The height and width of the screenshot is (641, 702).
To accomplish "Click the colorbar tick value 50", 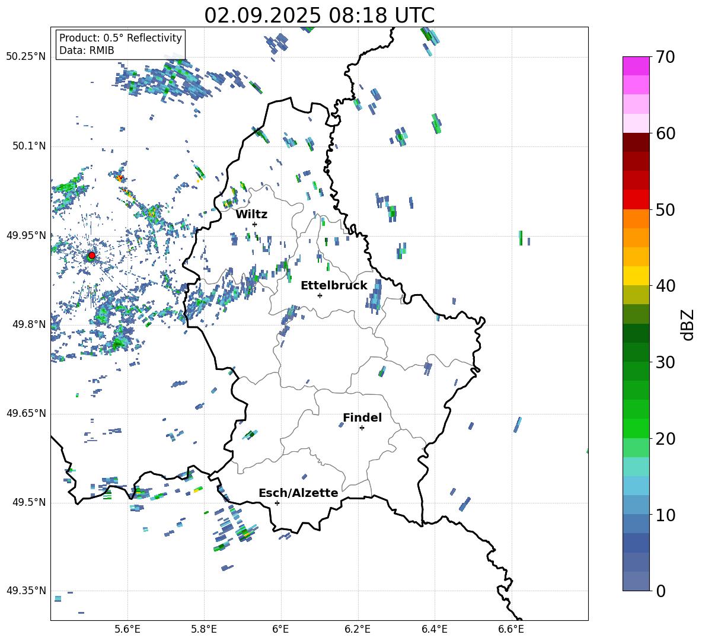I will tap(665, 209).
